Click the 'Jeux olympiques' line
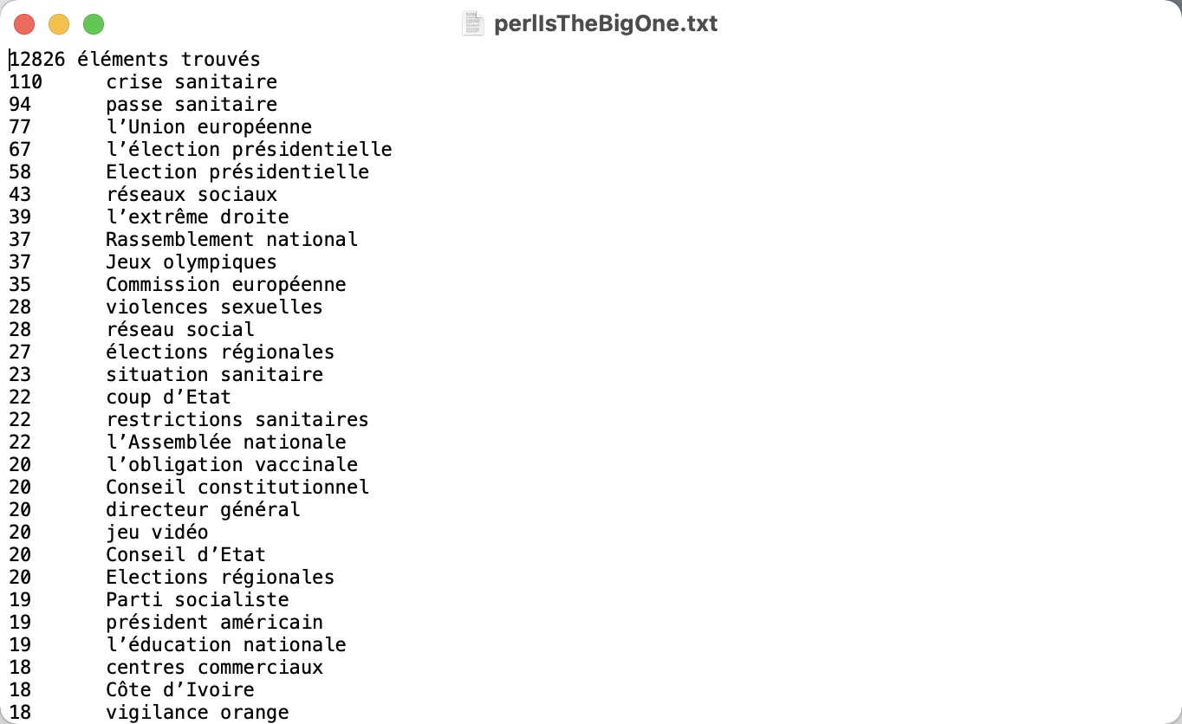The width and height of the screenshot is (1182, 724). pyautogui.click(x=192, y=262)
